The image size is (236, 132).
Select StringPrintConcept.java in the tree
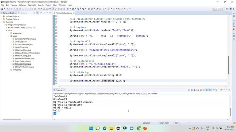24,67
